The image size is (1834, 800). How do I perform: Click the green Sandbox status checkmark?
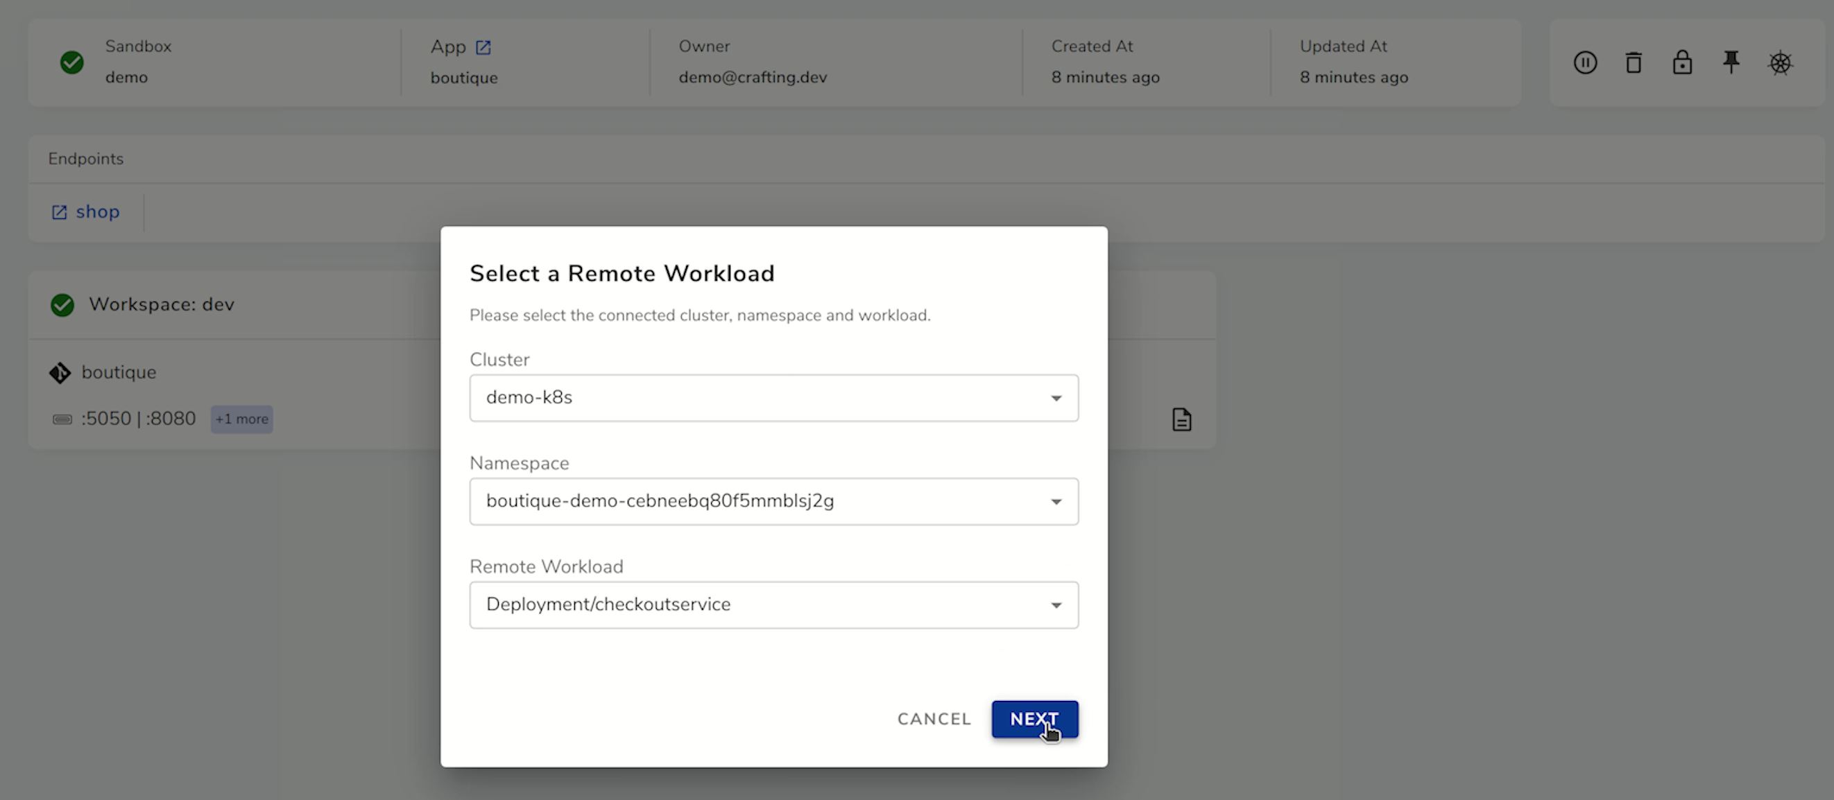pyautogui.click(x=72, y=62)
